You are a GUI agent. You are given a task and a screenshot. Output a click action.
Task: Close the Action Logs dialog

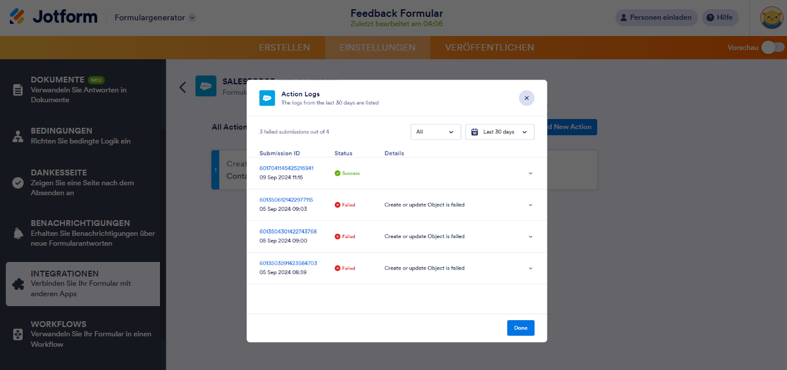point(526,98)
